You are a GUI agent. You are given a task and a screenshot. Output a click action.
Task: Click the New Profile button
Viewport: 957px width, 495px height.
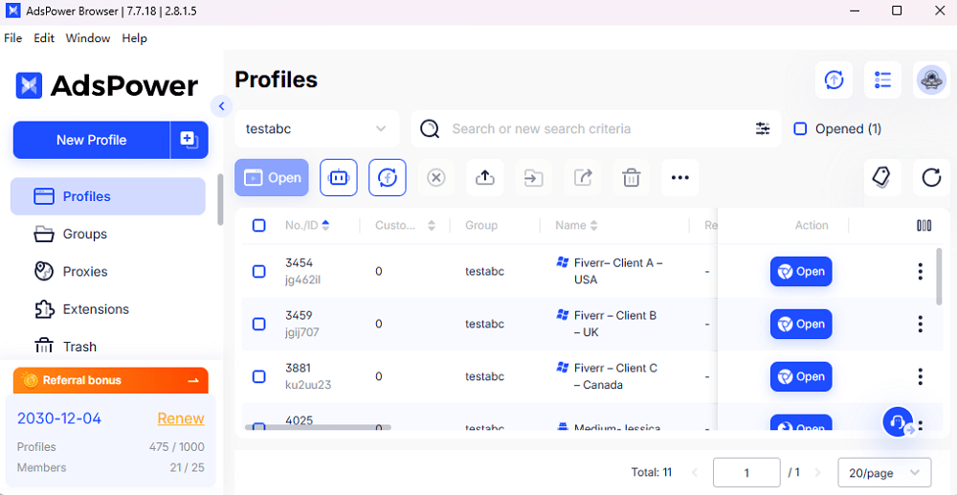(91, 140)
